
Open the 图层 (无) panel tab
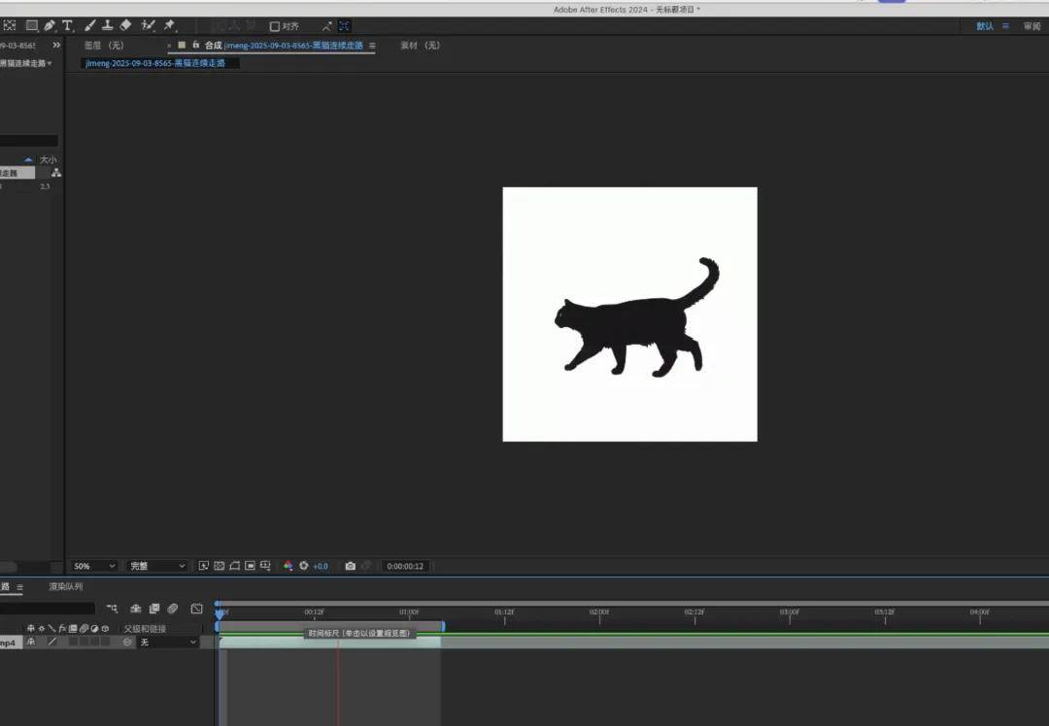(x=104, y=46)
